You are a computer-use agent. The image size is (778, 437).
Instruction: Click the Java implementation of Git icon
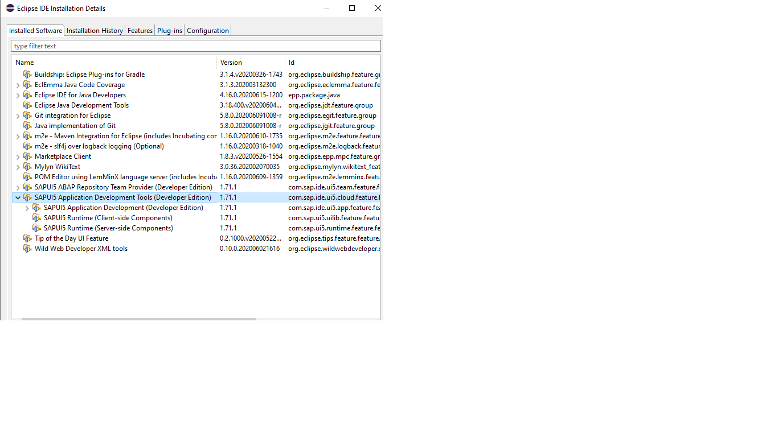(27, 126)
